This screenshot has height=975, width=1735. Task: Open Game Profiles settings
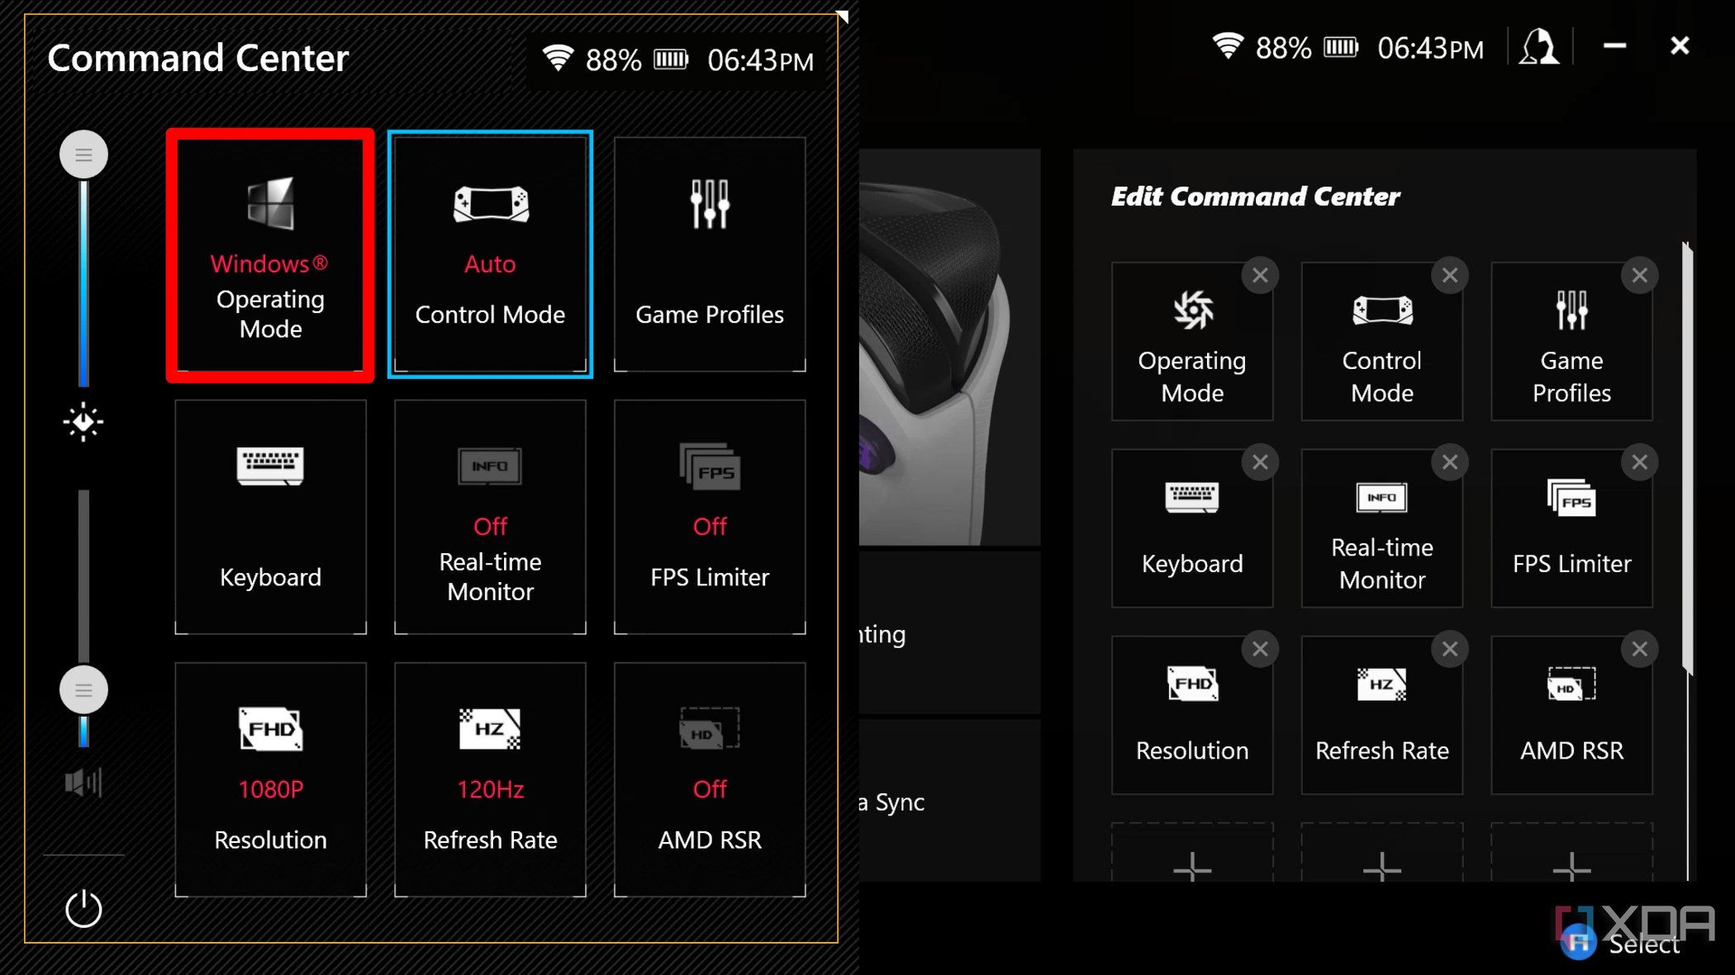[709, 255]
